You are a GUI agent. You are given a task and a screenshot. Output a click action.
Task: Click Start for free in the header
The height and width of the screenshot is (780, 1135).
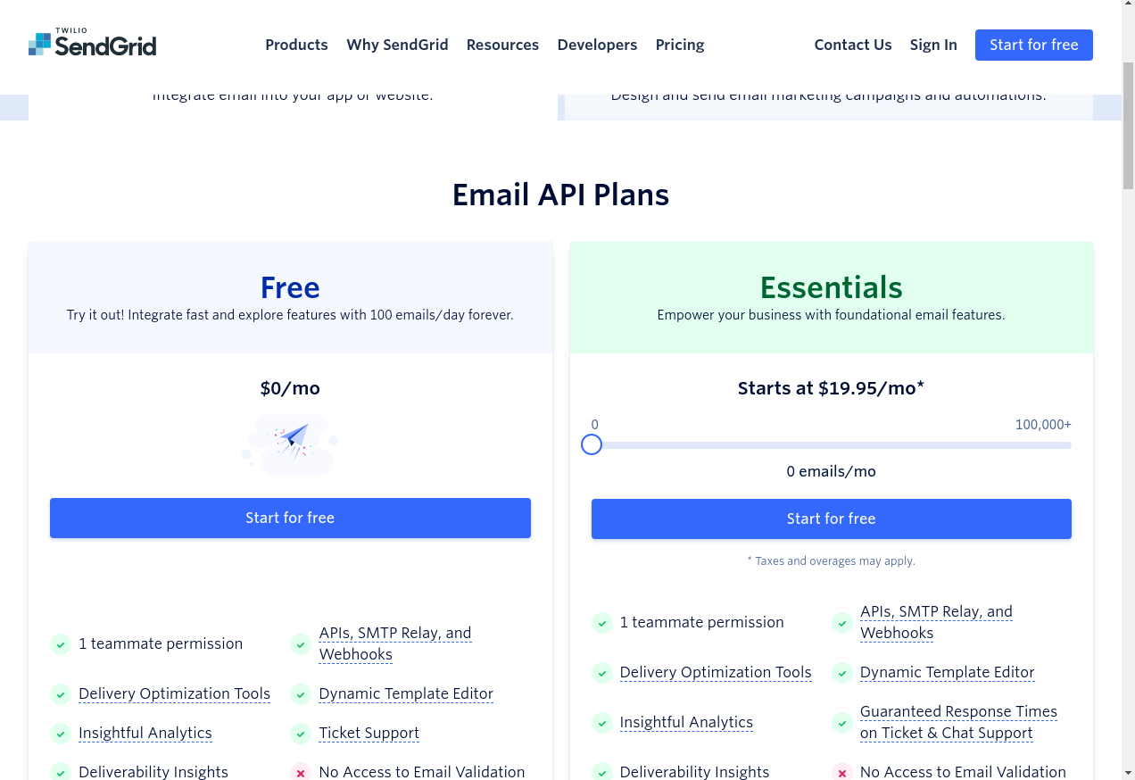pyautogui.click(x=1034, y=45)
